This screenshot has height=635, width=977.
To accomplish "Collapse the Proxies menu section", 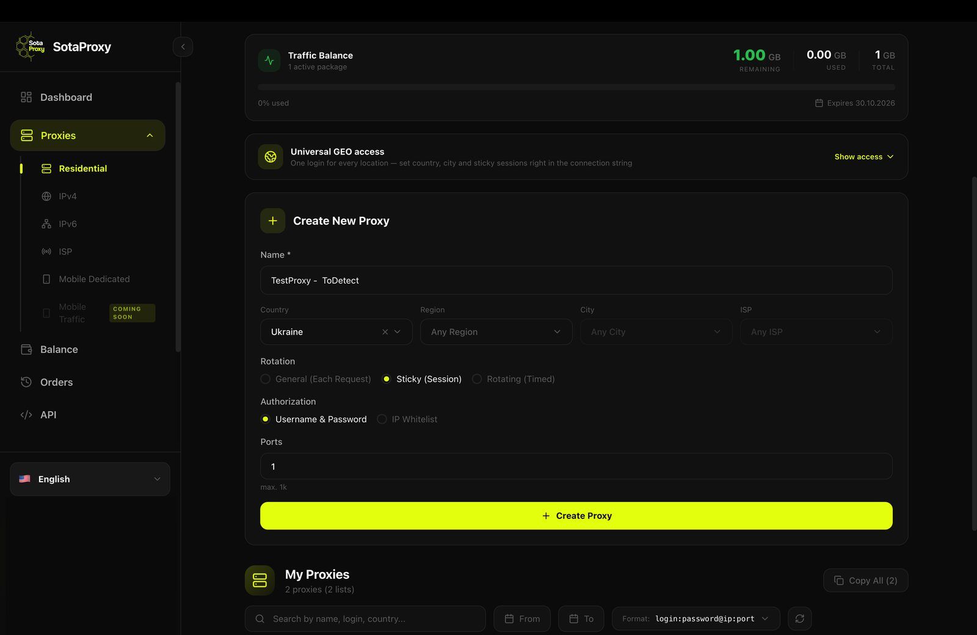I will pos(88,136).
